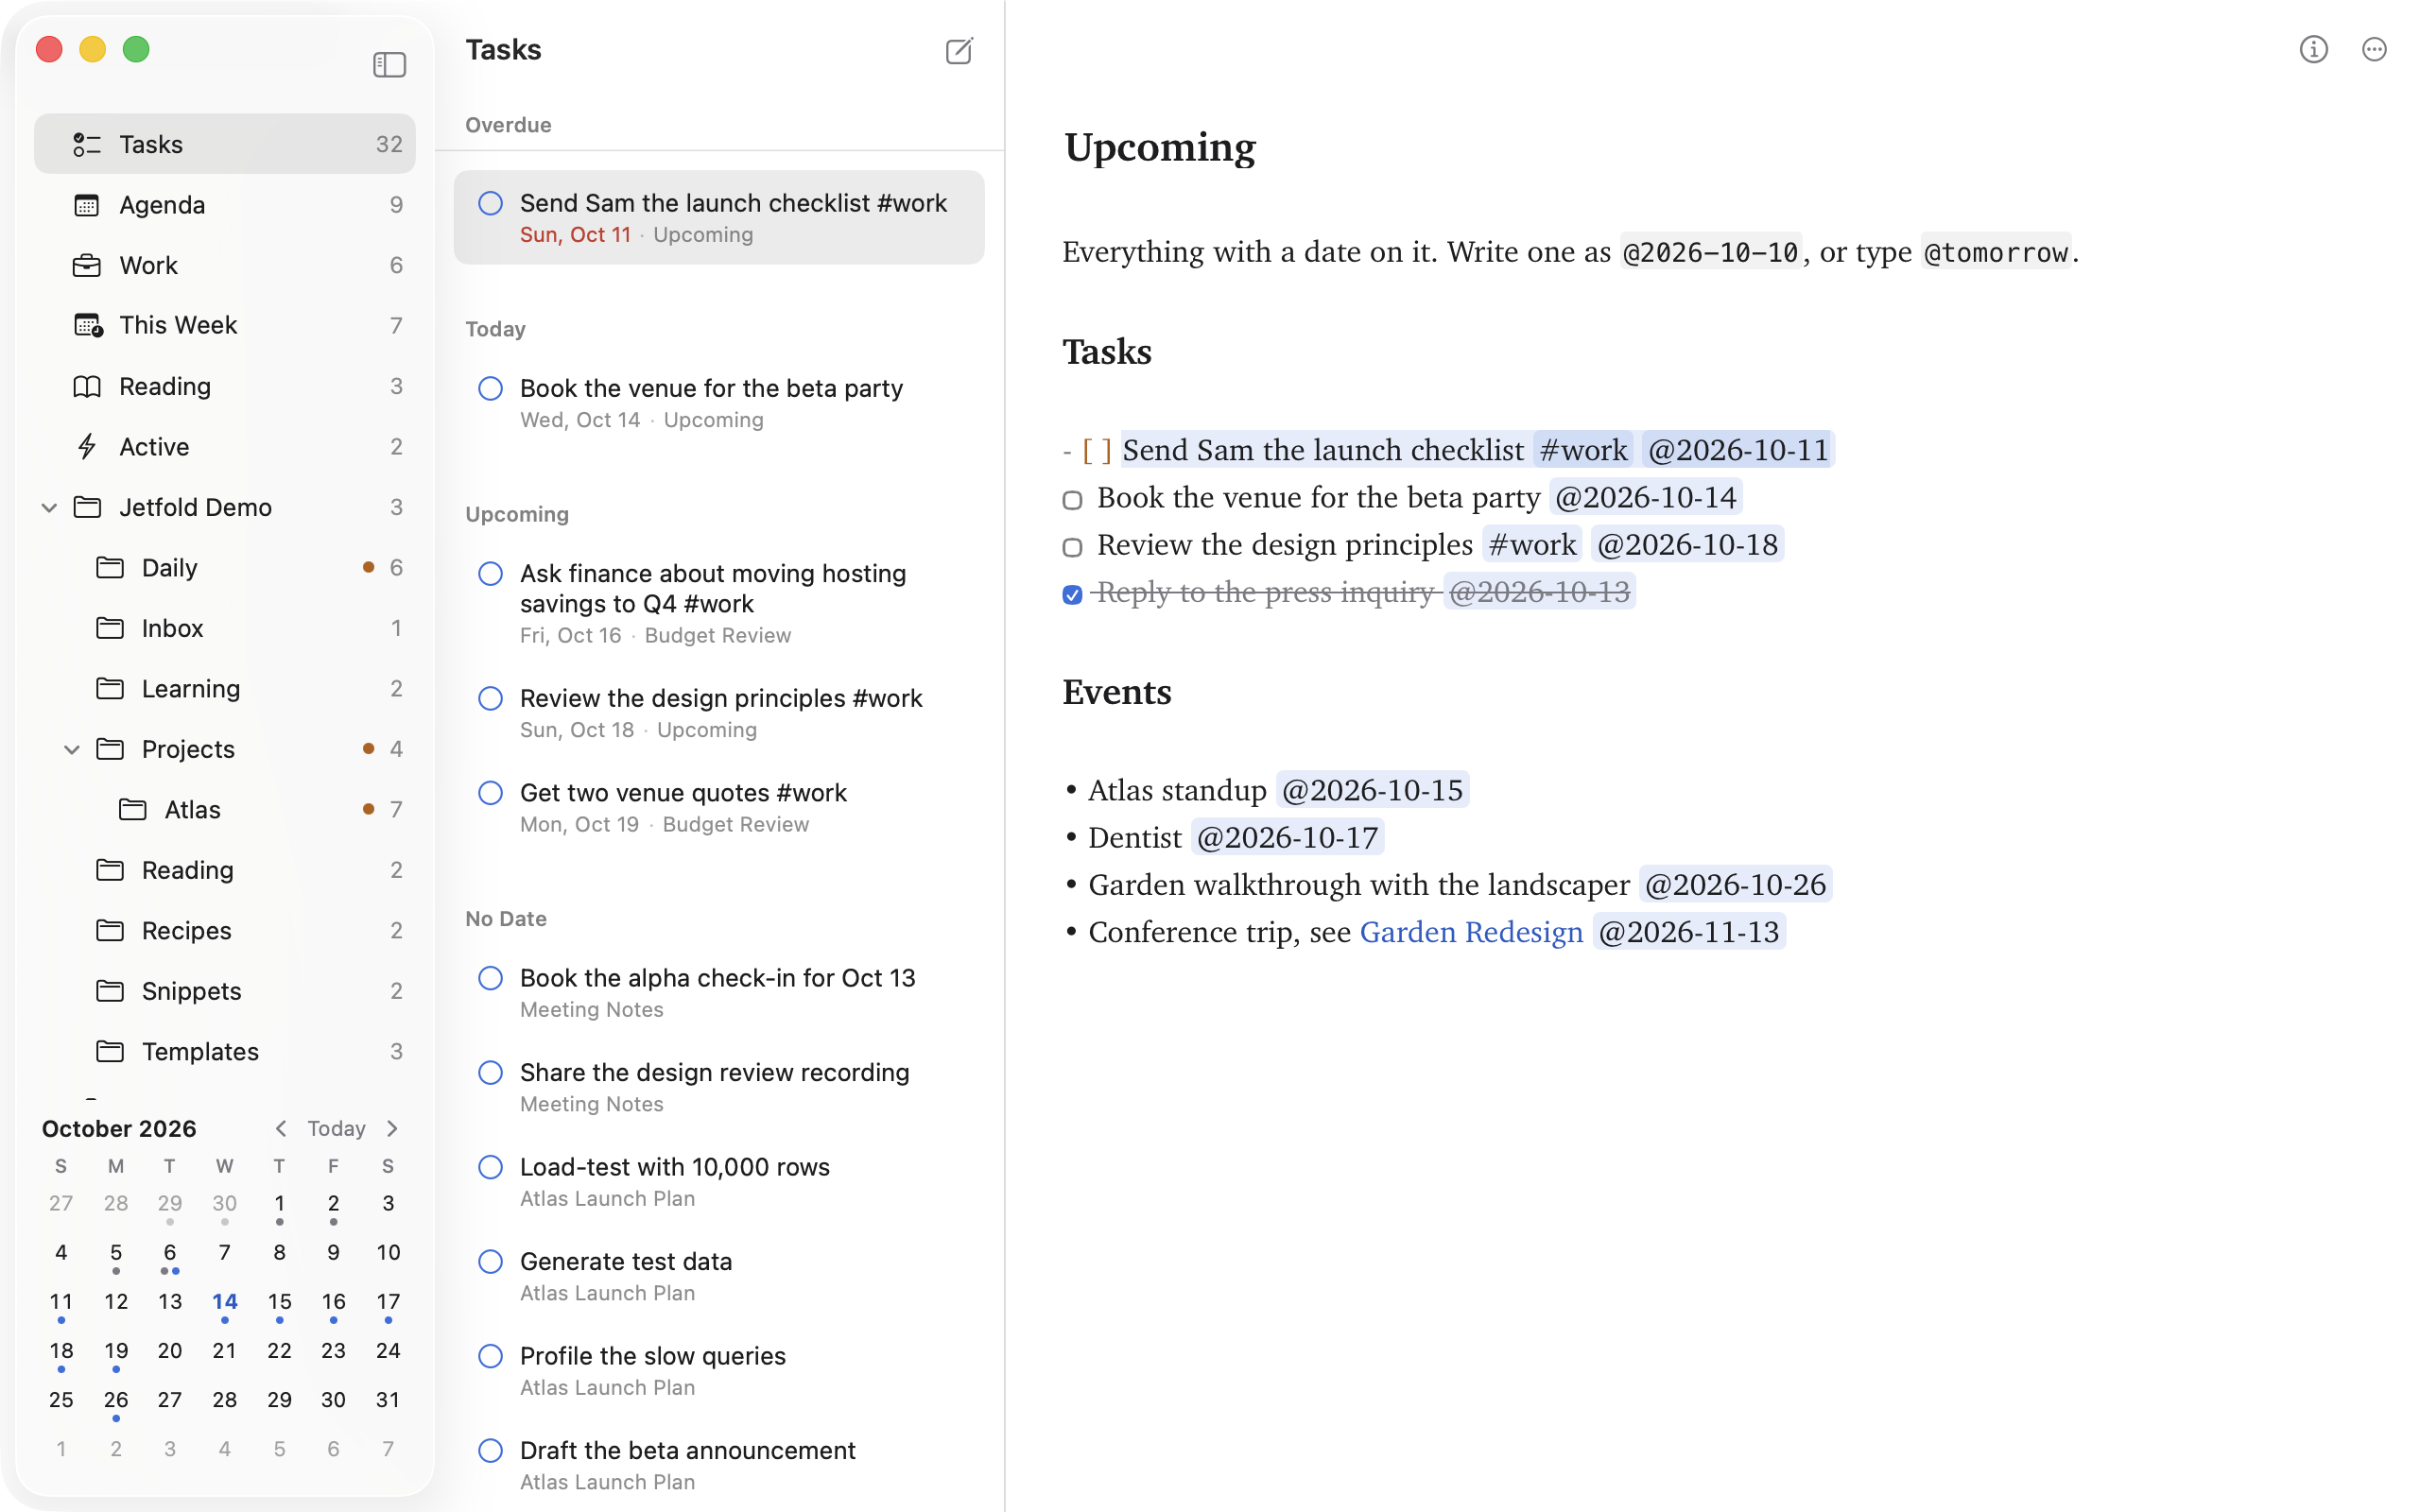The image size is (2420, 1512).
Task: Open the more options ellipsis icon
Action: coord(2374,49)
